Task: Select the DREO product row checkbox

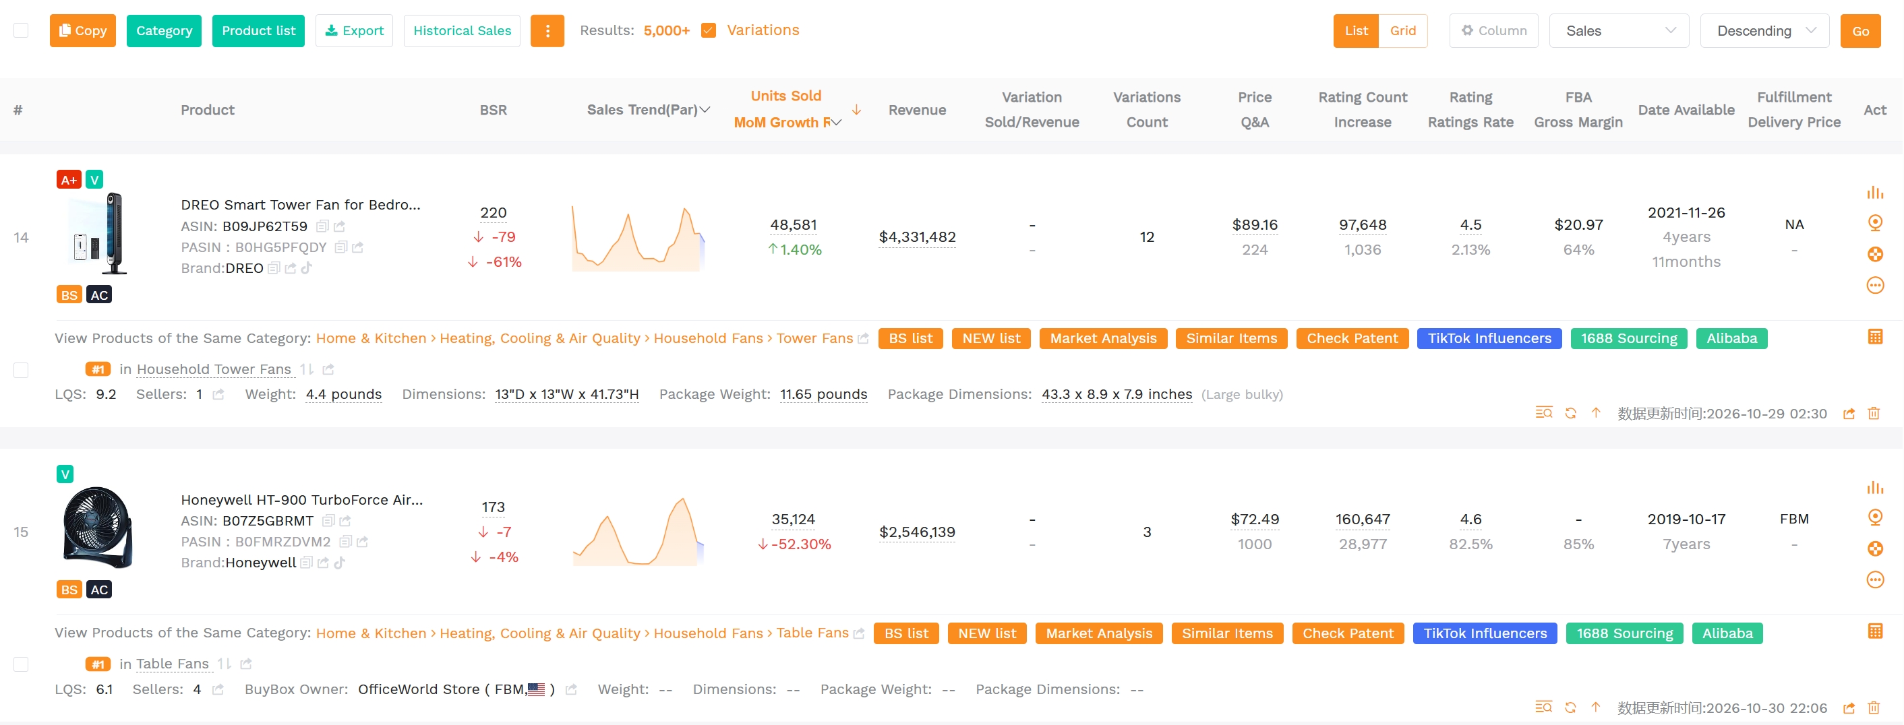Action: coord(21,370)
